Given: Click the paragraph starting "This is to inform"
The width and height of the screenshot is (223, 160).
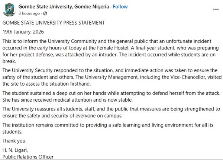Looking at the screenshot, I should (x=111, y=47).
